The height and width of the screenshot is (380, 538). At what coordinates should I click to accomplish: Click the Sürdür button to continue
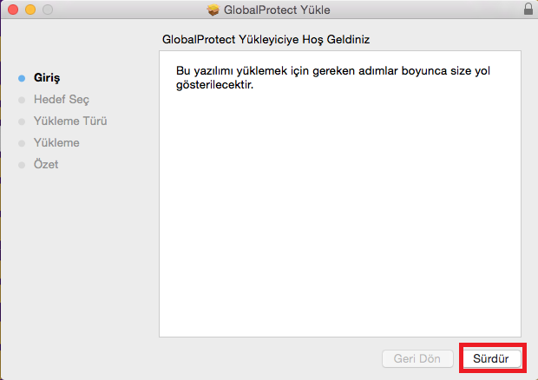[492, 358]
